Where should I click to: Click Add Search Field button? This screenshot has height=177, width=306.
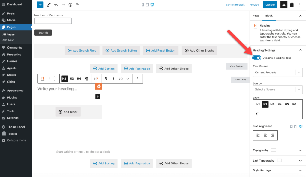tap(82, 51)
